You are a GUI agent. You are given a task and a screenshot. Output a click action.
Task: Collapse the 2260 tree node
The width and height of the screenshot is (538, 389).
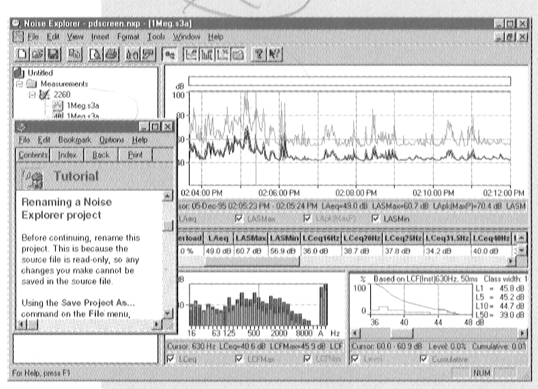click(x=32, y=95)
